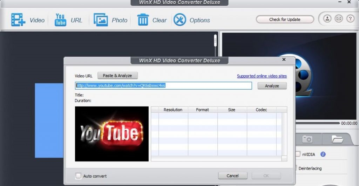Click the user account icon

click(x=327, y=19)
